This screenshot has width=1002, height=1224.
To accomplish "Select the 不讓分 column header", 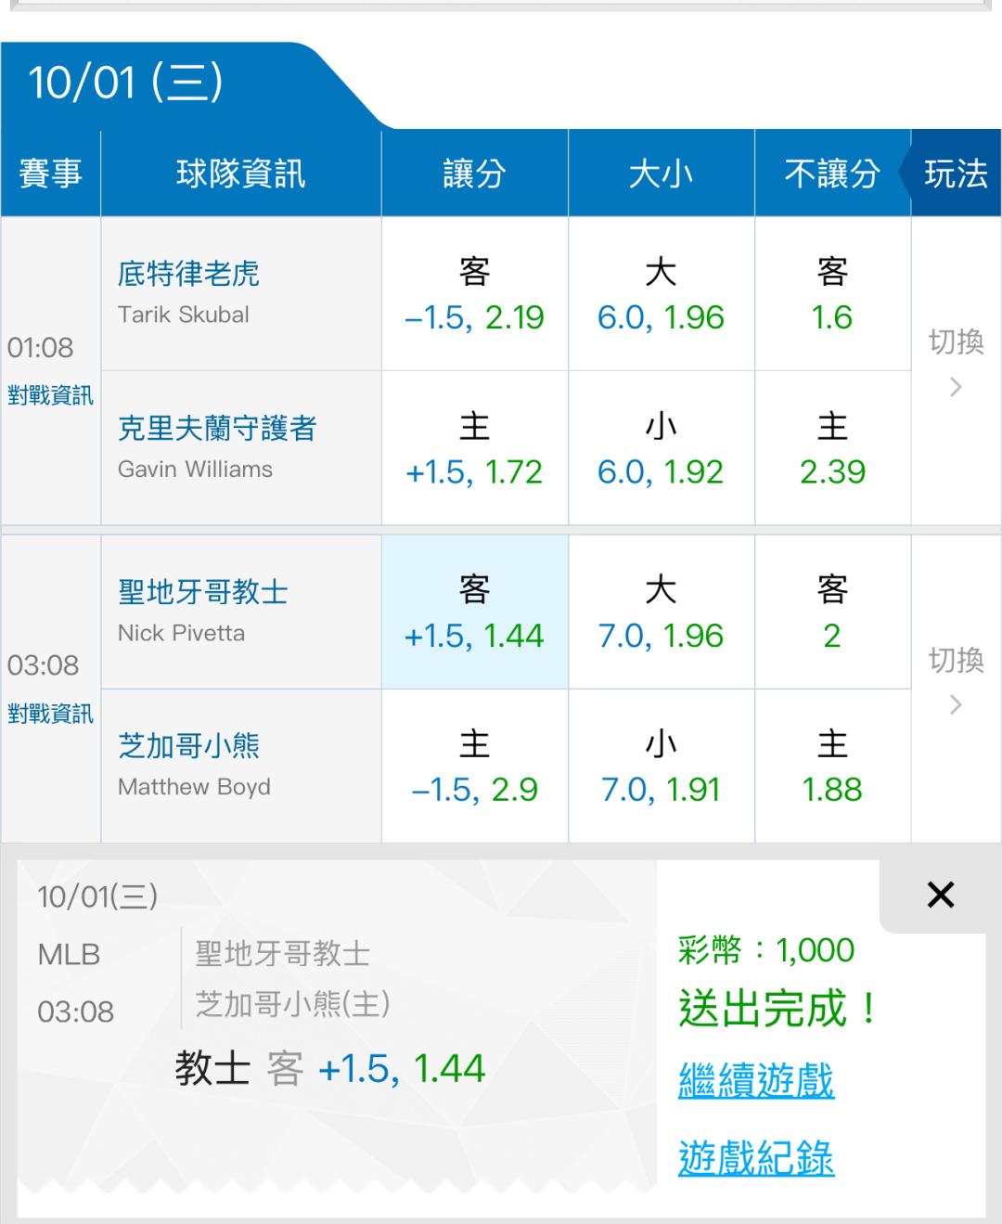I will (832, 174).
